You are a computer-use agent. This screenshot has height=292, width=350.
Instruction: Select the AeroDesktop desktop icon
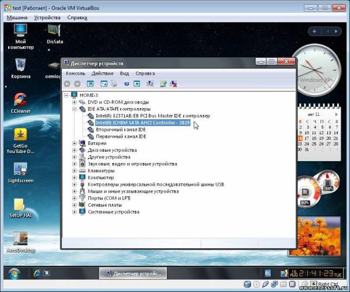tap(20, 242)
